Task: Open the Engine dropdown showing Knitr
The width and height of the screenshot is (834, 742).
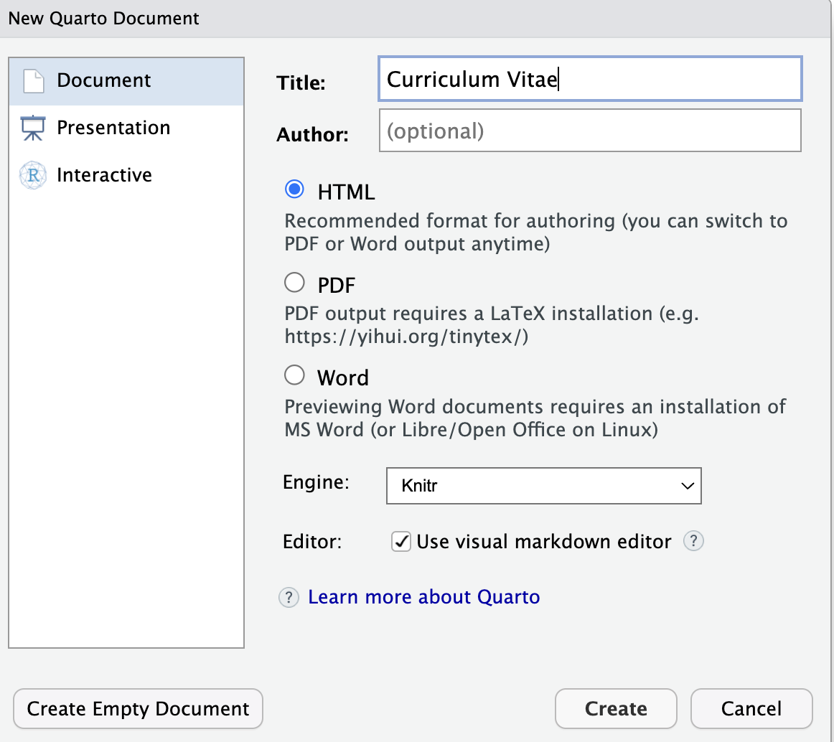Action: tap(543, 486)
